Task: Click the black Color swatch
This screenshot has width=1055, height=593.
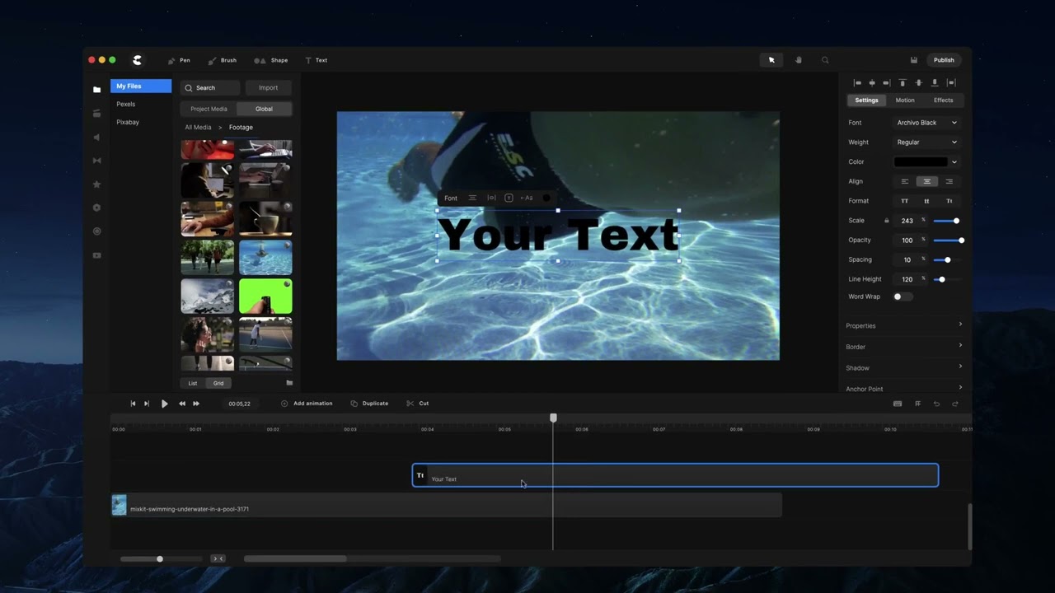Action: point(921,162)
